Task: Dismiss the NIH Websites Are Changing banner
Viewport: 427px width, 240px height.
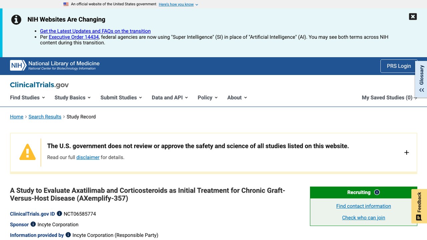Action: (413, 17)
